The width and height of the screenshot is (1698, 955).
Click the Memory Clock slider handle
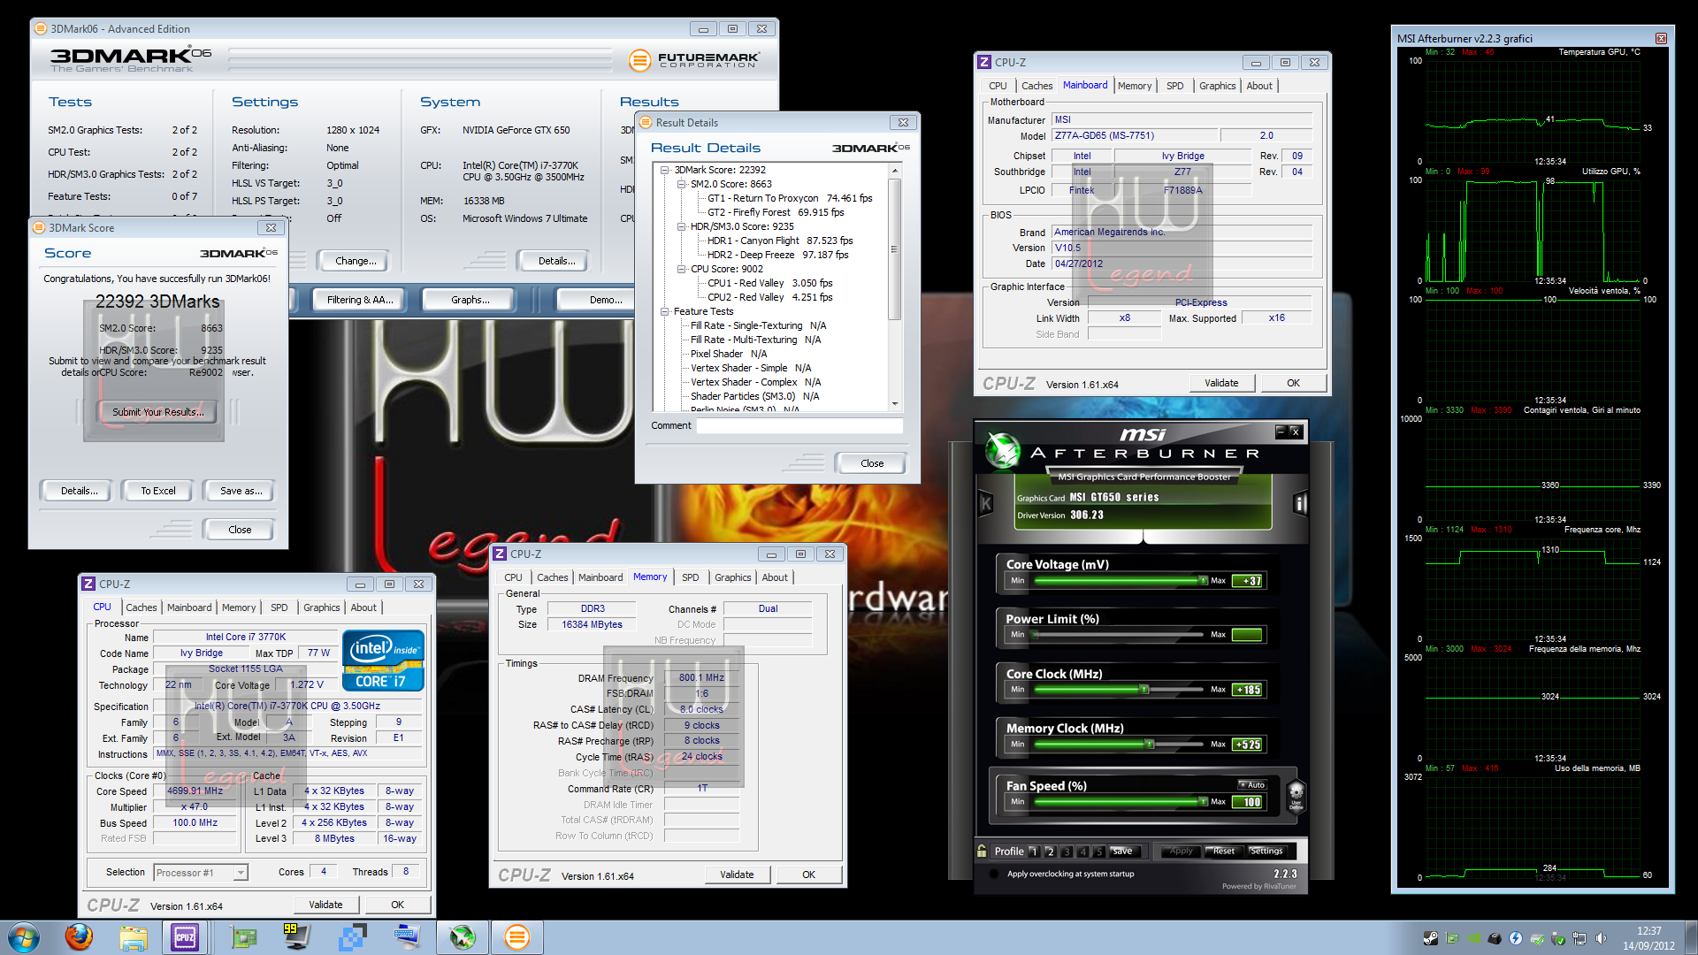[1150, 744]
